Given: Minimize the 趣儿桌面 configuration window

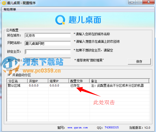Looking at the screenshot, I should (132, 2).
